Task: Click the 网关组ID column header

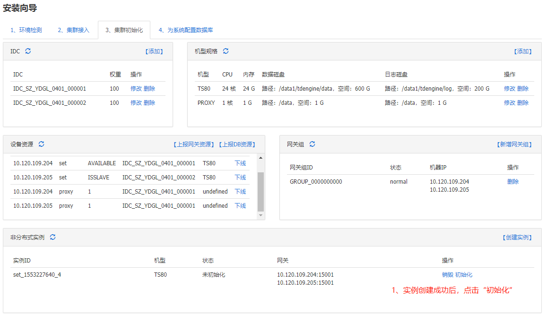Action: tap(301, 167)
